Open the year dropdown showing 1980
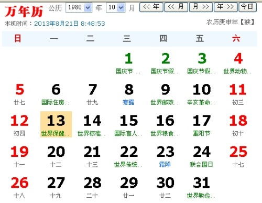Image resolution: width=262 pixels, height=203 pixels. (x=79, y=7)
